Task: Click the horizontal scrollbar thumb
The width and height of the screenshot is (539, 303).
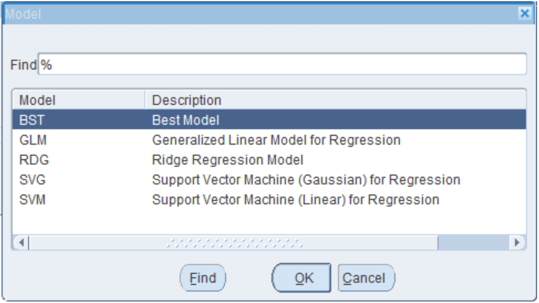Action: click(x=233, y=243)
